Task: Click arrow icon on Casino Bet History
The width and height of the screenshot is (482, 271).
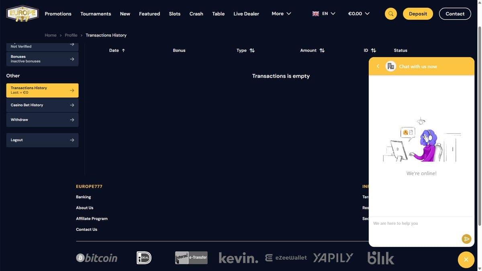Action: click(72, 105)
